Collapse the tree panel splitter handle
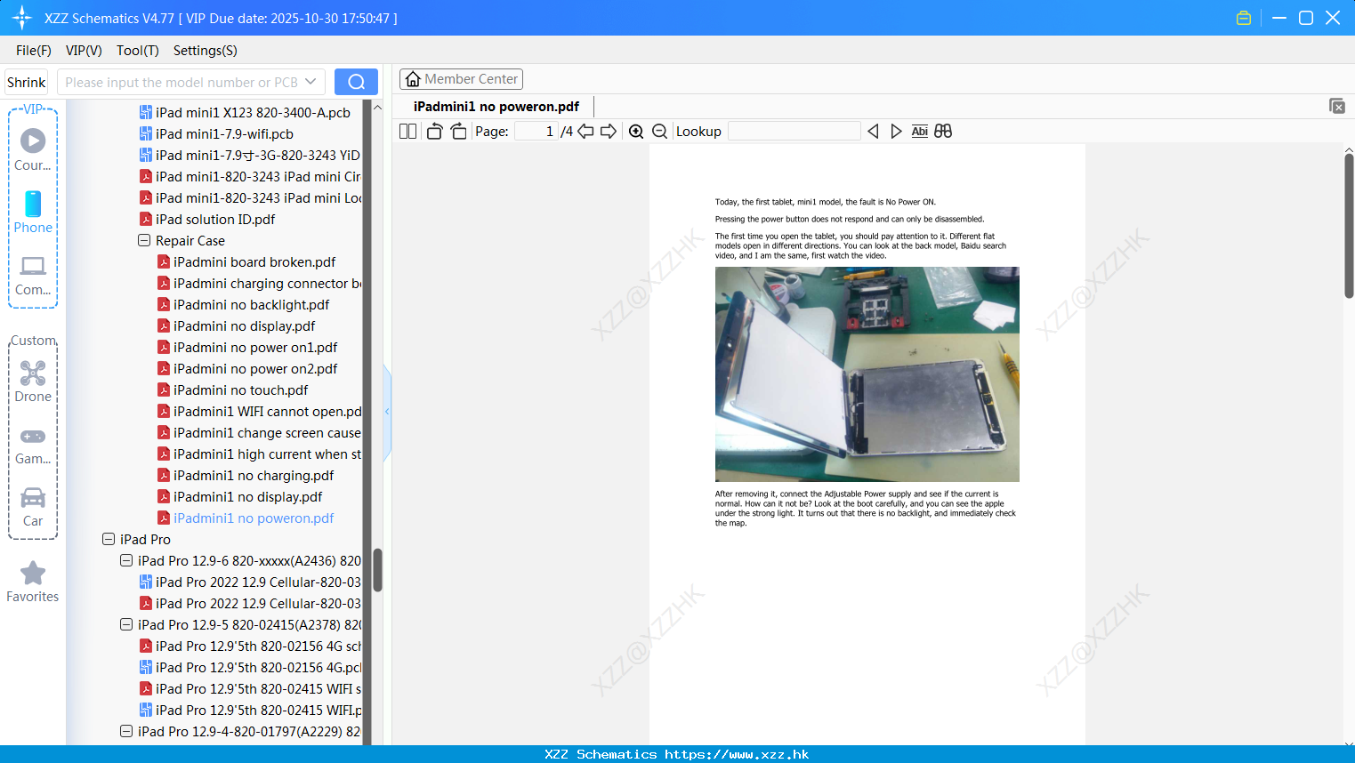Image resolution: width=1355 pixels, height=763 pixels. point(387,412)
